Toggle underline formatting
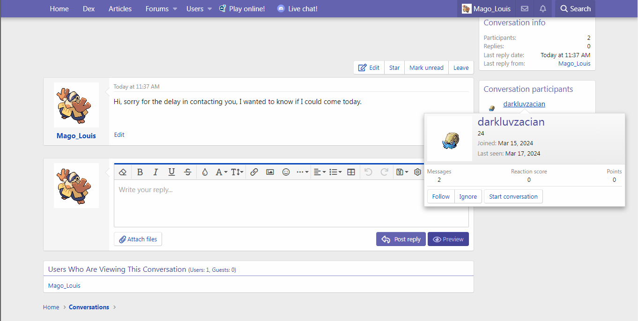The height and width of the screenshot is (321, 638). 172,172
